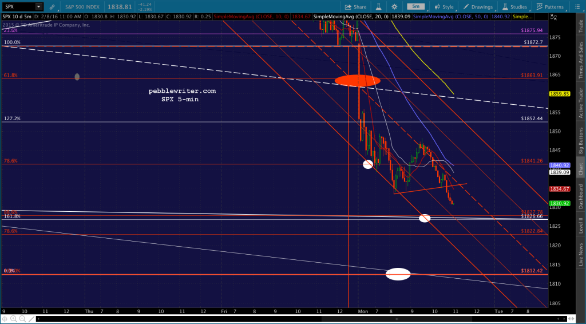Click the blue 1840.92 price bubble
Viewport: 586px width, 324px height.
[560, 165]
